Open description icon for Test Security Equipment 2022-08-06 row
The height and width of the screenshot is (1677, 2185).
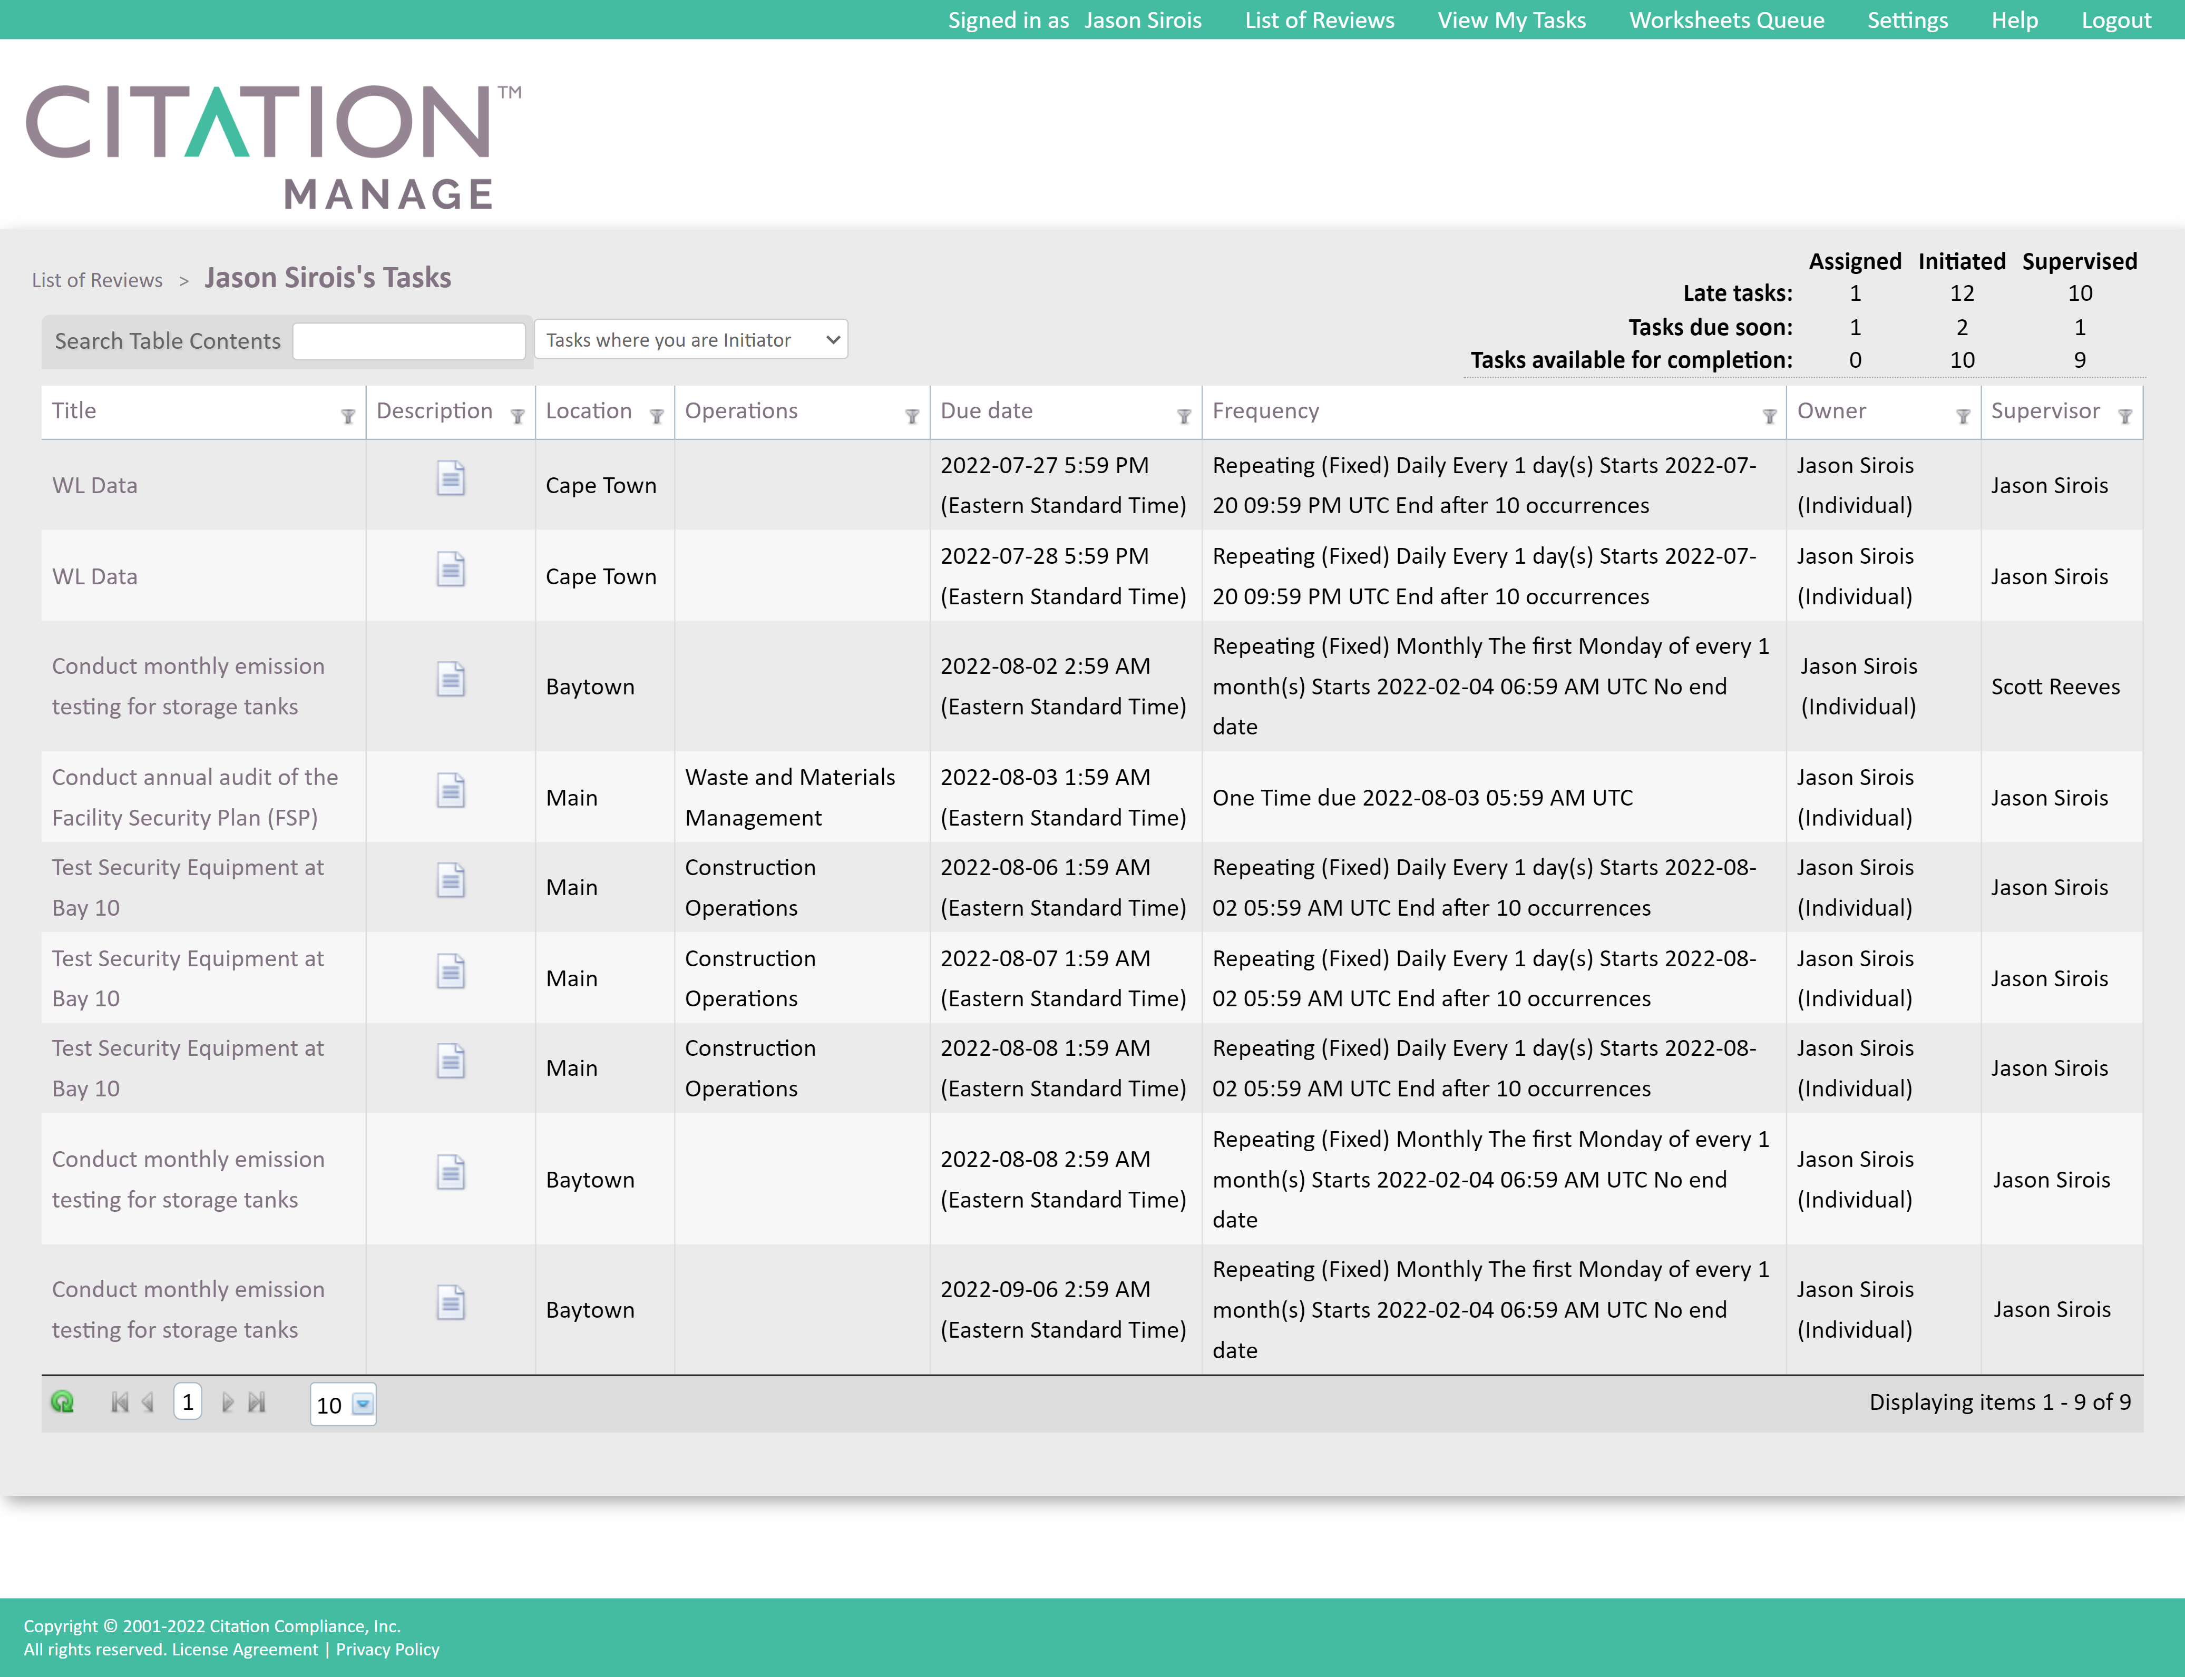[x=451, y=880]
